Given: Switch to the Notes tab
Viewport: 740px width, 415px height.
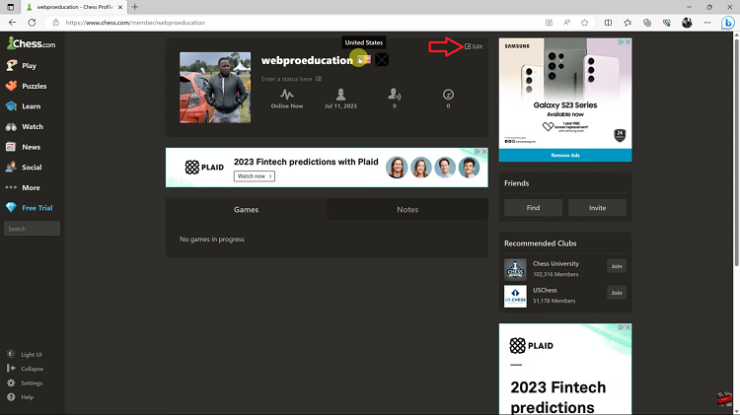Looking at the screenshot, I should (x=407, y=209).
